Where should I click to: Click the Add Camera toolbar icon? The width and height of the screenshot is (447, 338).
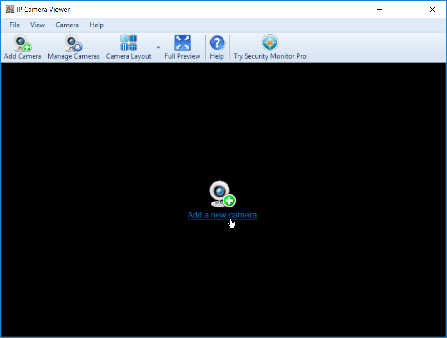tap(23, 43)
